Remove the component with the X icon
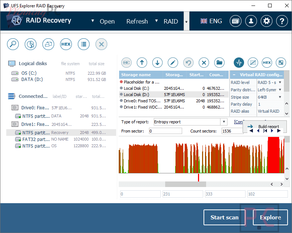 point(204,63)
